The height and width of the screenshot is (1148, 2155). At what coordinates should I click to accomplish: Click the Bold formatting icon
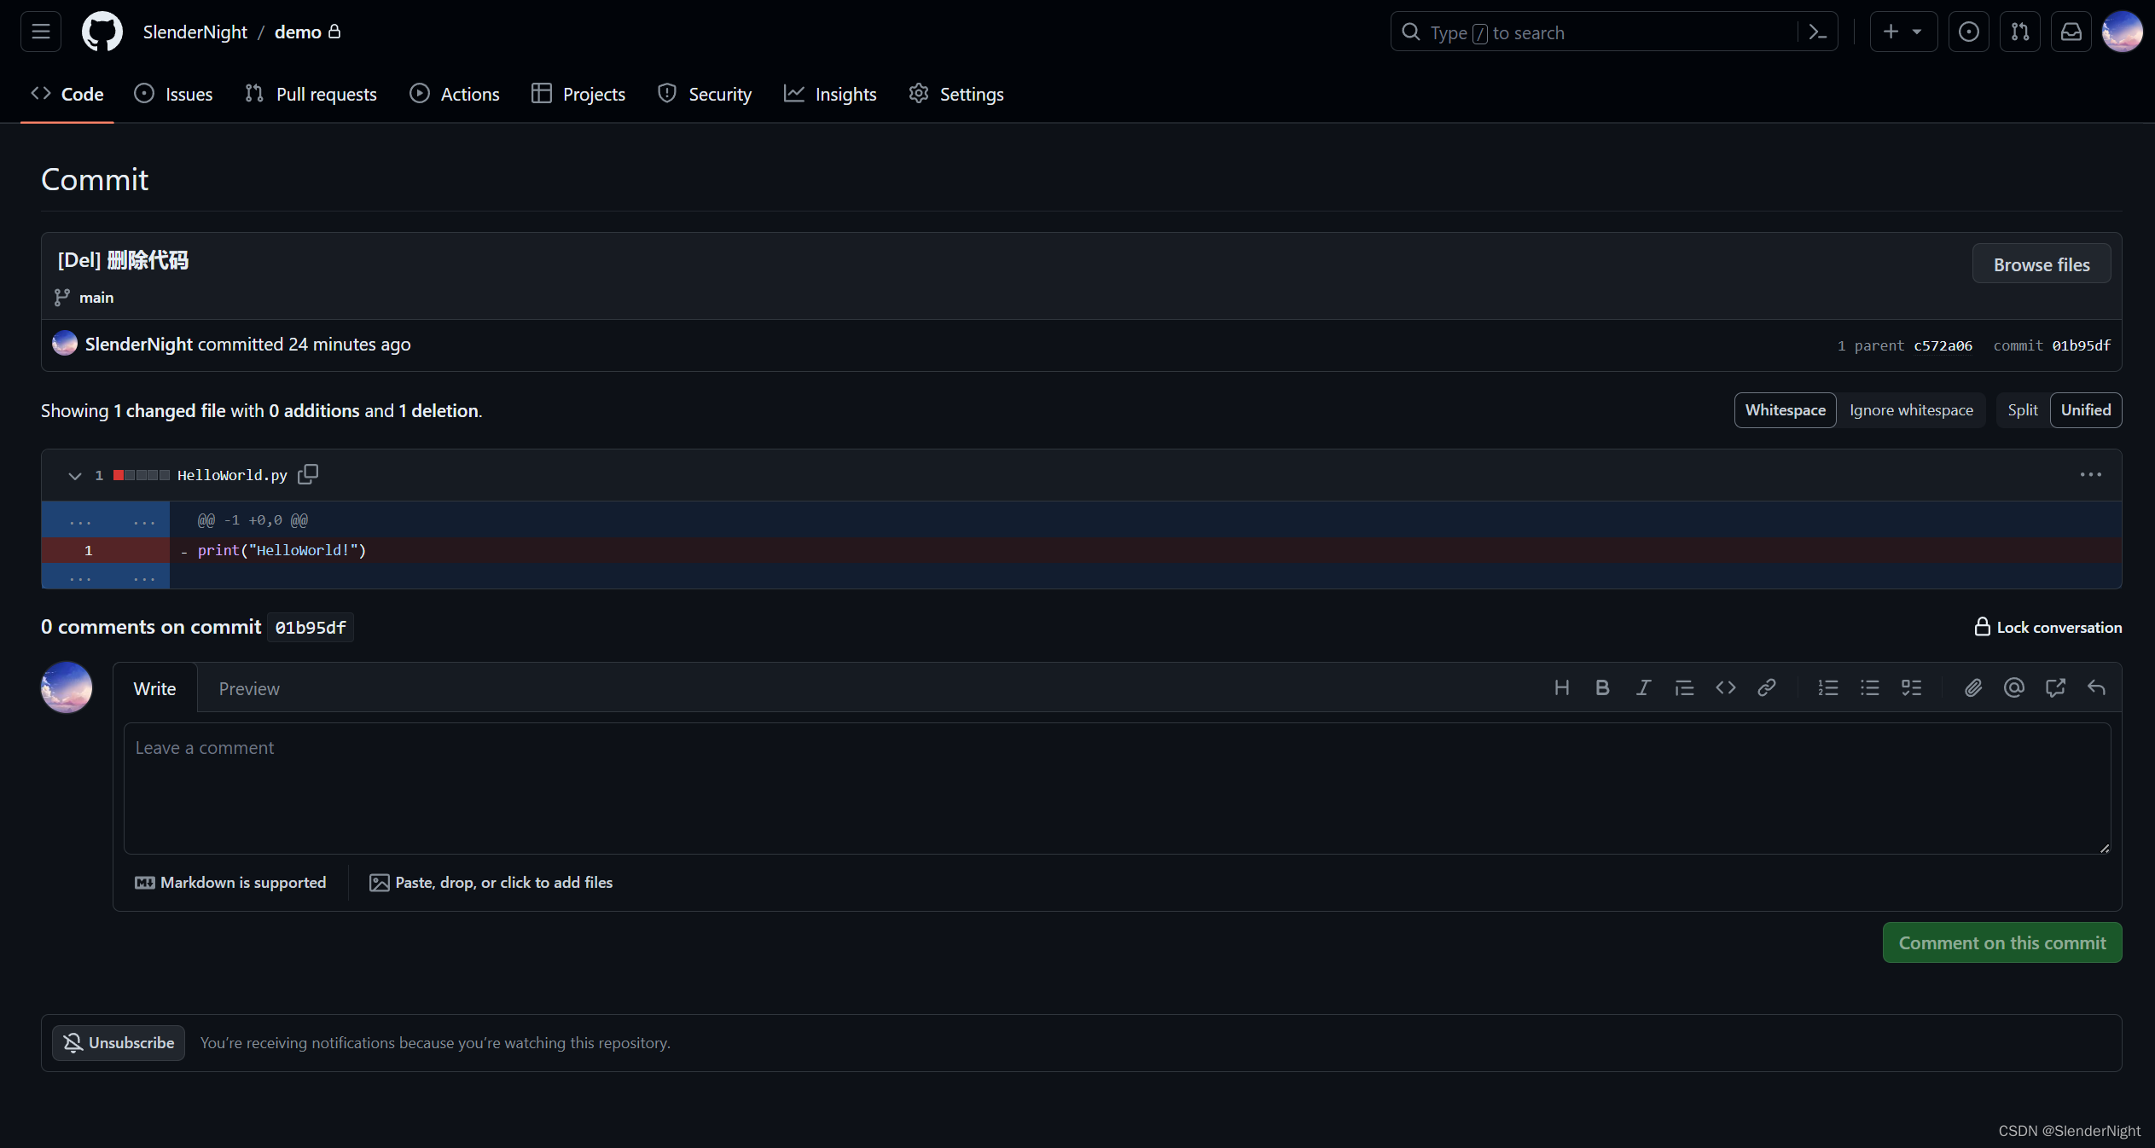(1602, 687)
